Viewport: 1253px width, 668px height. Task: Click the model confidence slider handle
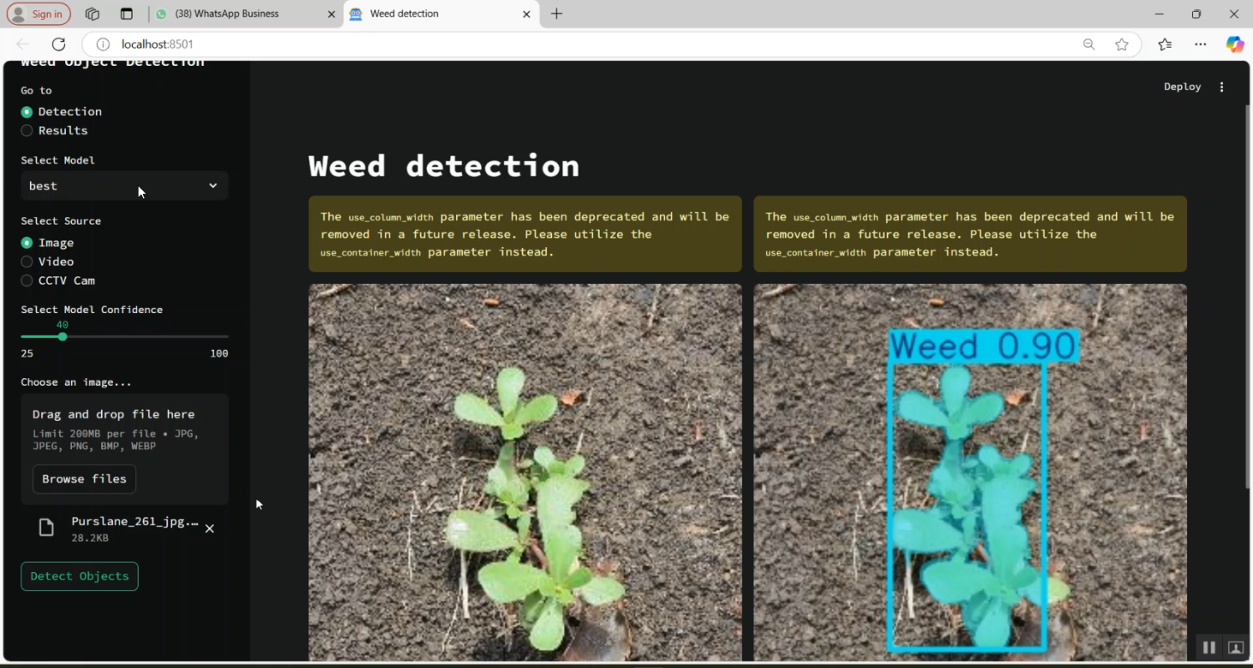tap(63, 337)
